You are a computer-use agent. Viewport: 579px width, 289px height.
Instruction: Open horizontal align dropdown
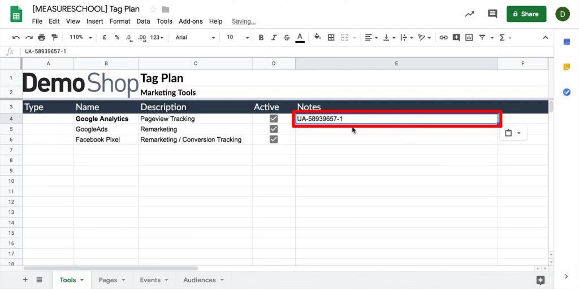tap(371, 37)
